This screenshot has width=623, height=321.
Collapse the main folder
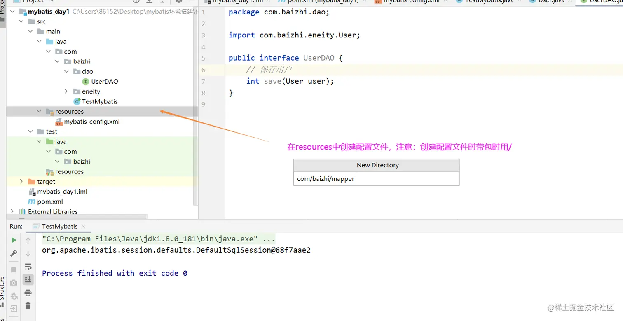(x=30, y=31)
